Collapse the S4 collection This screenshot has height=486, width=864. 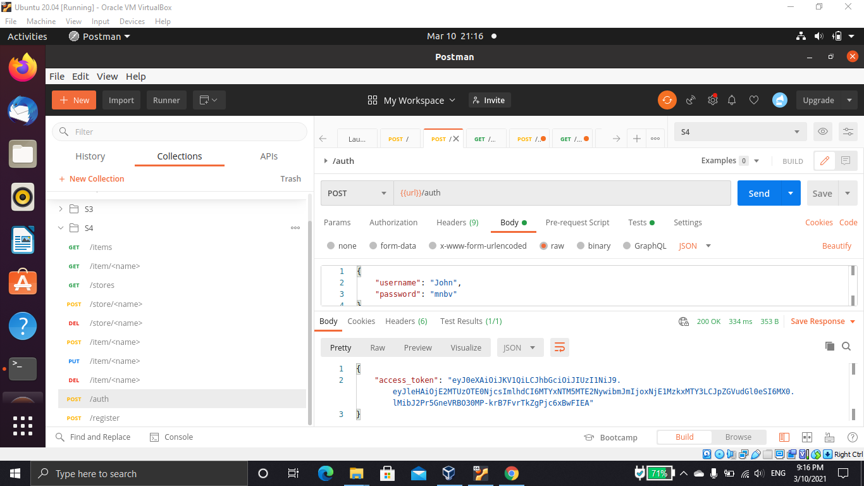(61, 228)
